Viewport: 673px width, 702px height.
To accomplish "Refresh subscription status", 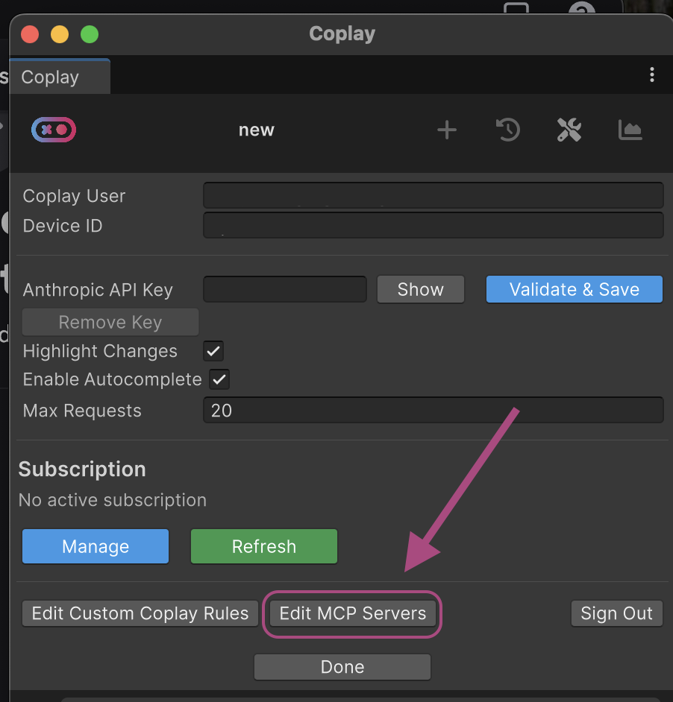I will point(264,546).
